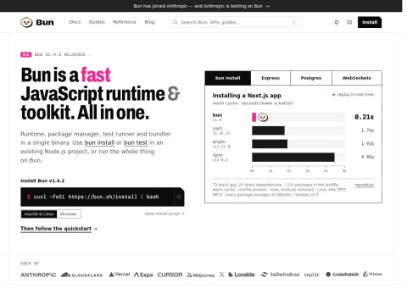
Task: Select the bun install tab
Action: 228,78
